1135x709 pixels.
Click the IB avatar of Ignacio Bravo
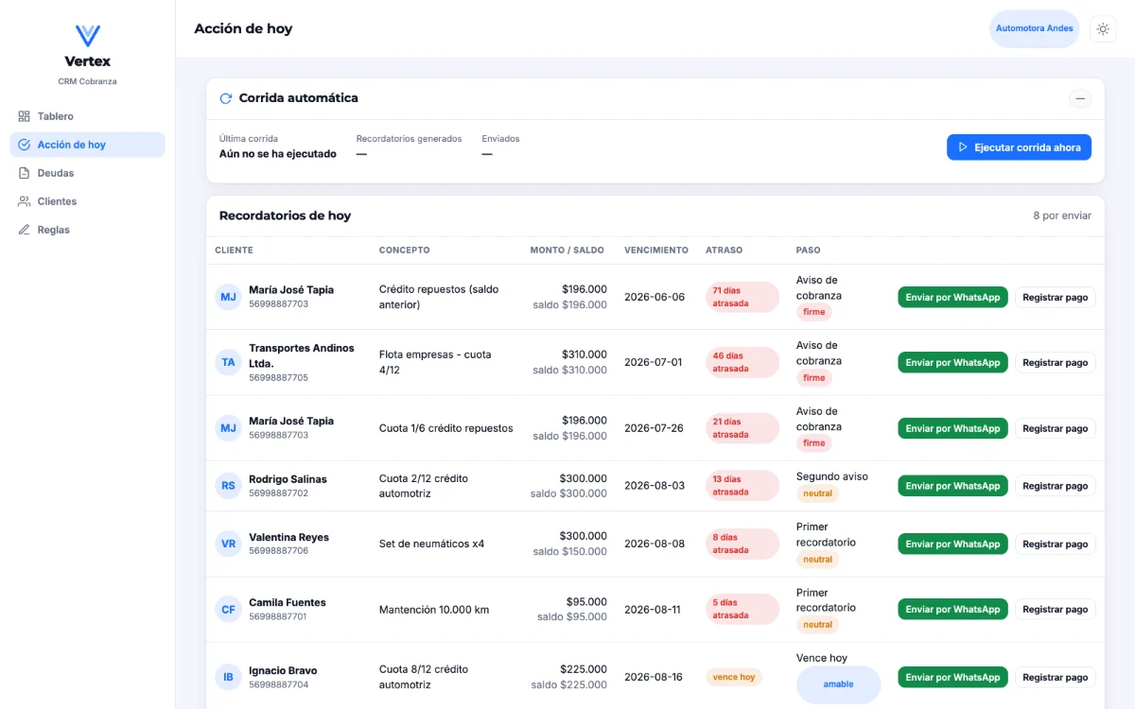[x=228, y=677]
